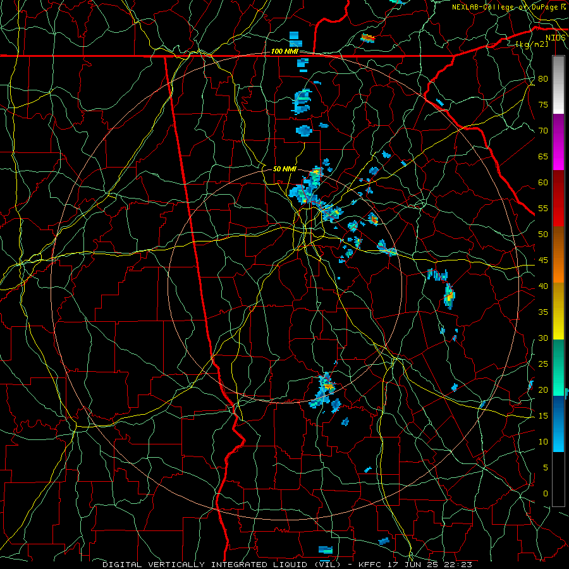This screenshot has height=569, width=569.
Task: Pick the green-teal segment of the color scale
Action: click(558, 367)
